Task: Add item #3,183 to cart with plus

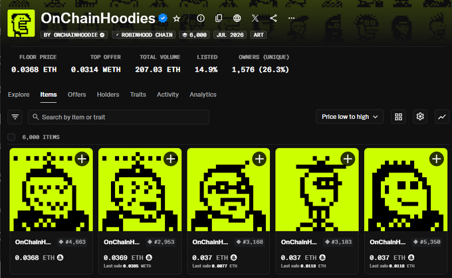Action: click(x=348, y=159)
